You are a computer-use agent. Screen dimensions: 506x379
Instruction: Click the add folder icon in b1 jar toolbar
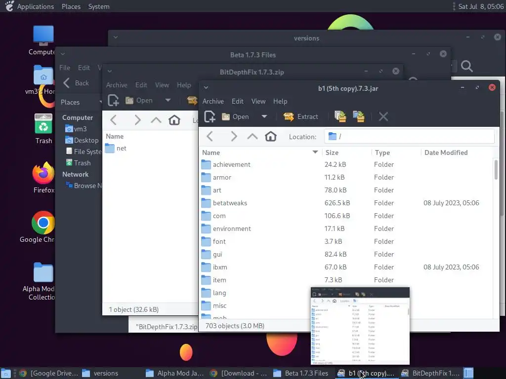[x=359, y=116]
